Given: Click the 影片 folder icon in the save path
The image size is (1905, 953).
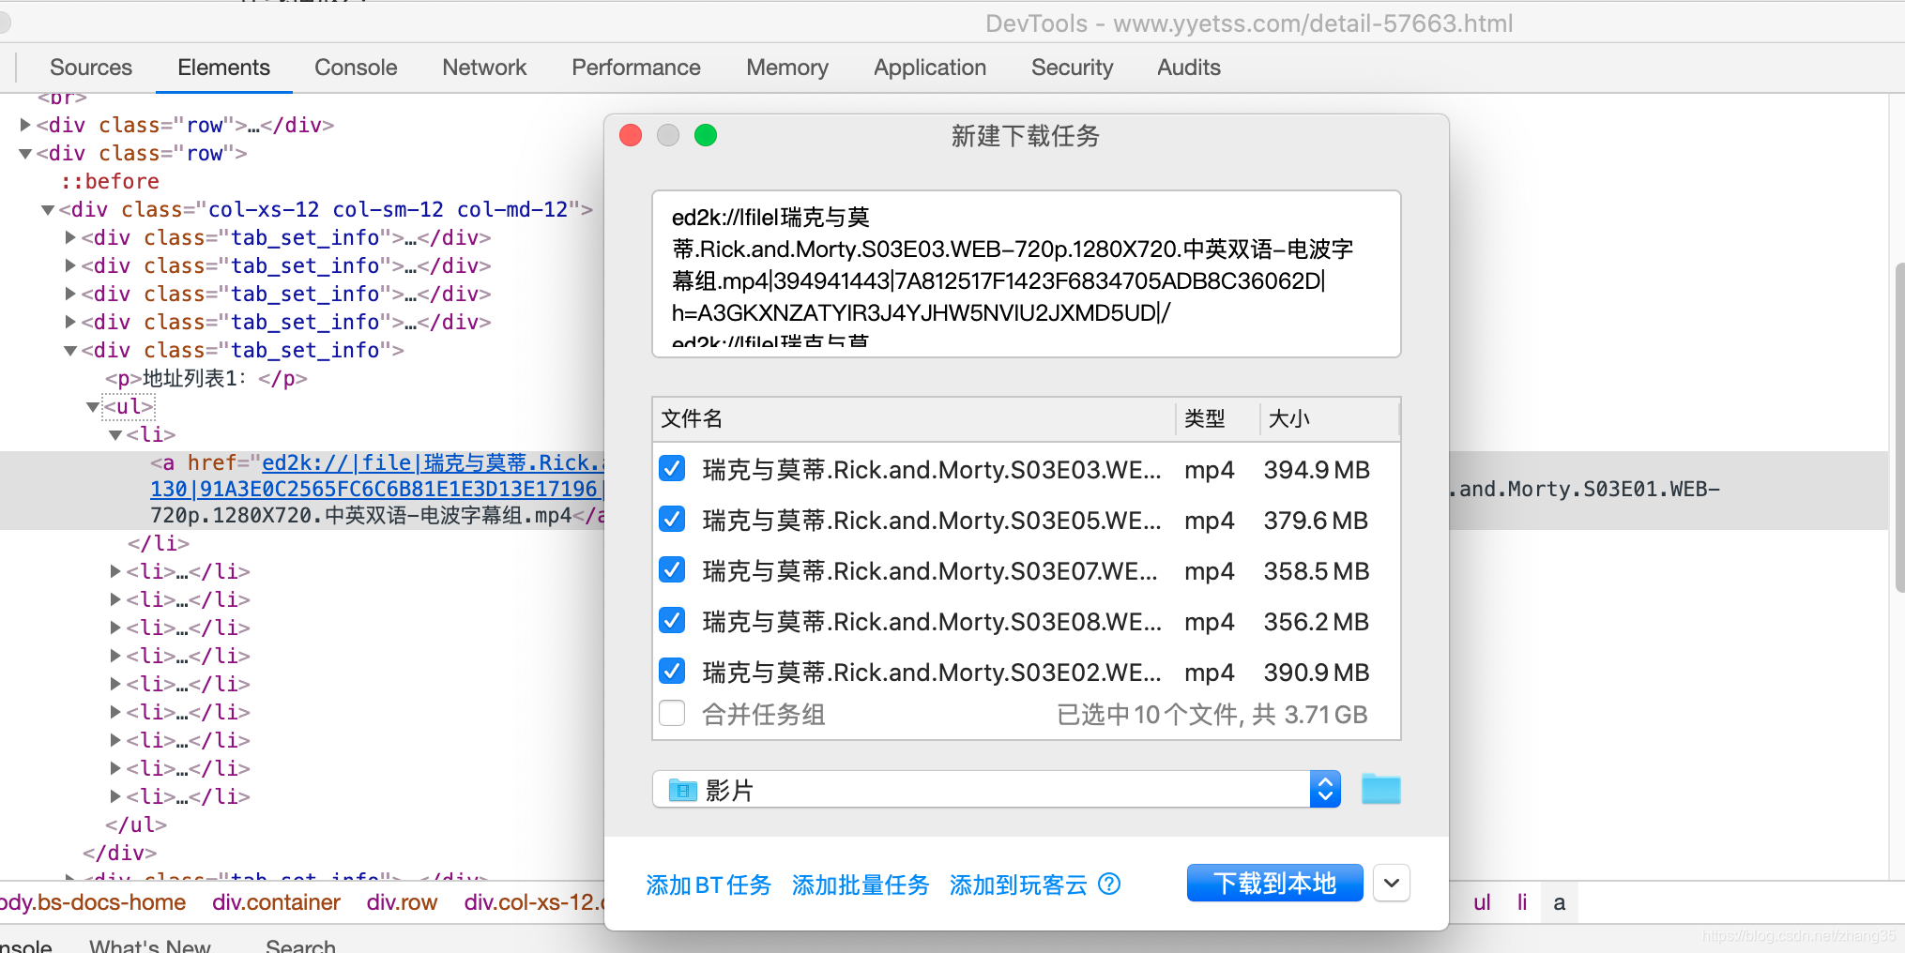Looking at the screenshot, I should click(682, 791).
